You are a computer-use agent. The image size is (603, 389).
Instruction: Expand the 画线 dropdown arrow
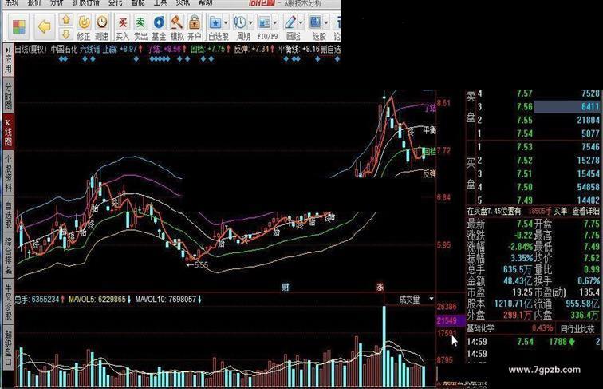[301, 22]
